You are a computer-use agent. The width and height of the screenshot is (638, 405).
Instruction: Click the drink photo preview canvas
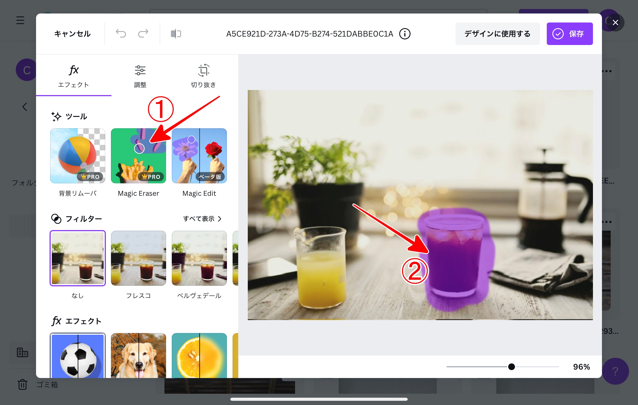tap(420, 205)
